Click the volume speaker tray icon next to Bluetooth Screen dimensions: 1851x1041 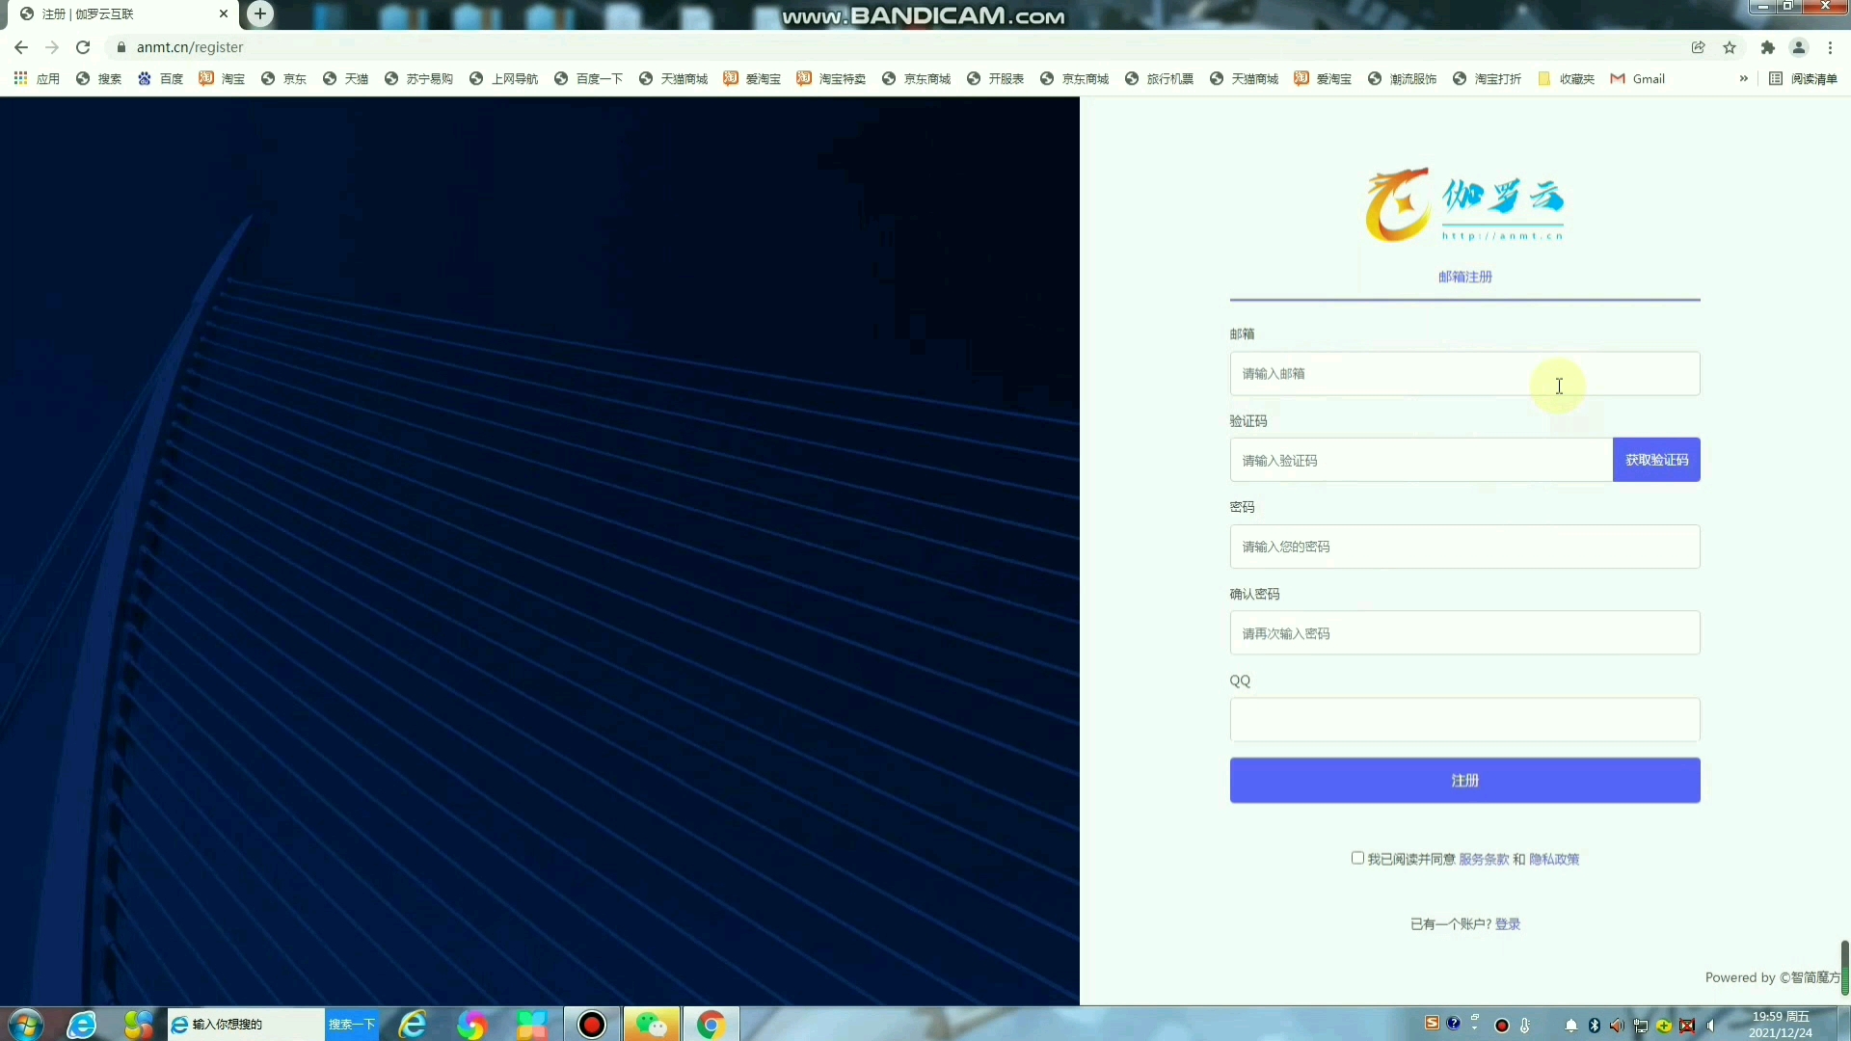pyautogui.click(x=1618, y=1026)
